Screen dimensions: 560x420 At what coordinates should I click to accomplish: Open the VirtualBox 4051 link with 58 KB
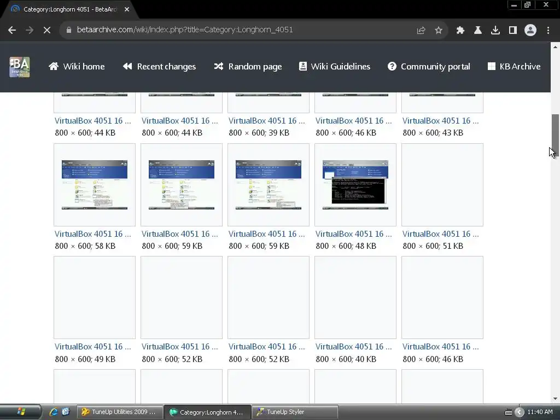[93, 234]
